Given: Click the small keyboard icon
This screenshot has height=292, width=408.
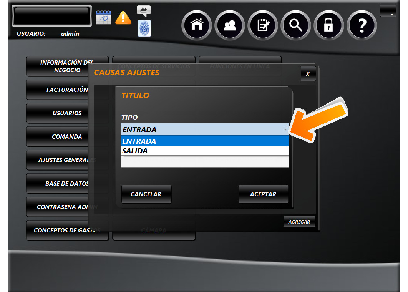Looking at the screenshot, I should point(144,10).
